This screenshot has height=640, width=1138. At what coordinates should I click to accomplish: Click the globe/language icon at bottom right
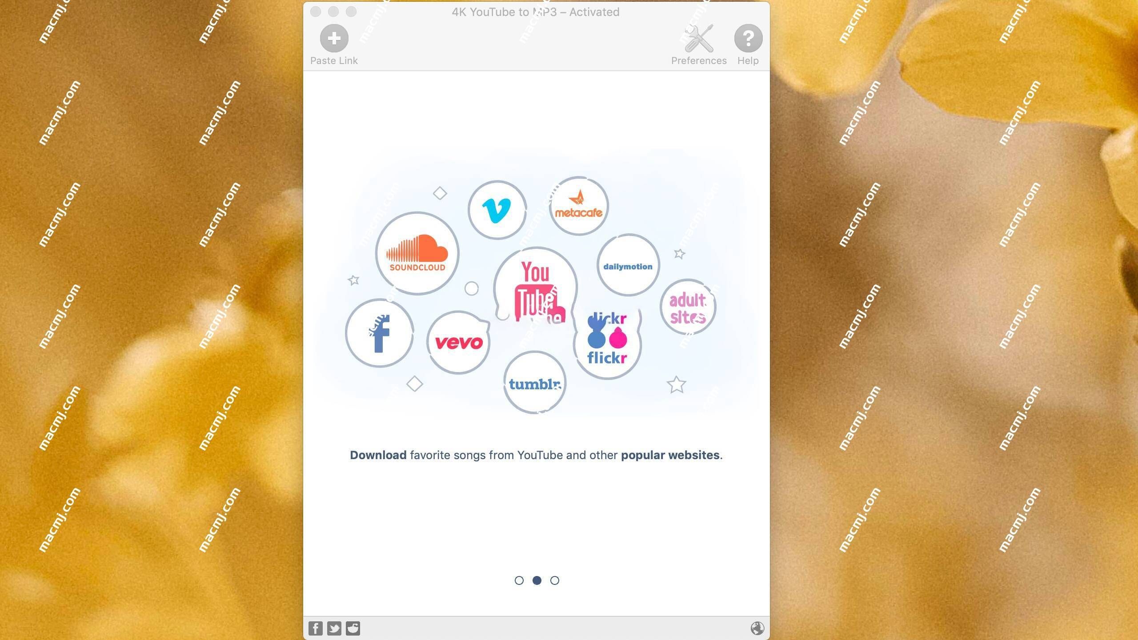(756, 628)
